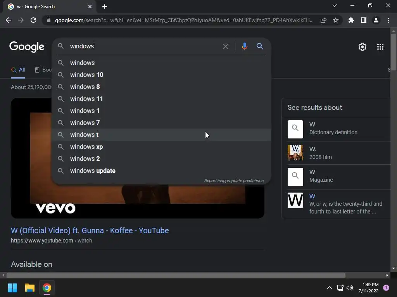Open the taskbar clock and date
The image size is (397, 297).
click(x=369, y=288)
